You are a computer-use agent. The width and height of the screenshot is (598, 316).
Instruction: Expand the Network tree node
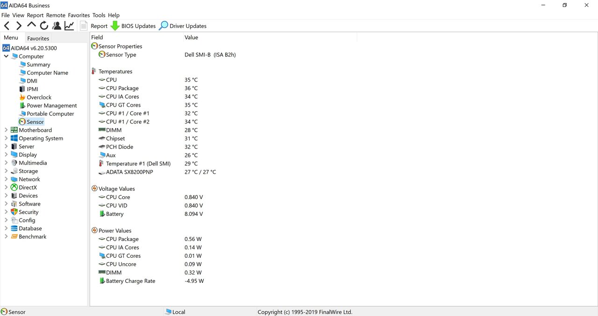pyautogui.click(x=6, y=179)
